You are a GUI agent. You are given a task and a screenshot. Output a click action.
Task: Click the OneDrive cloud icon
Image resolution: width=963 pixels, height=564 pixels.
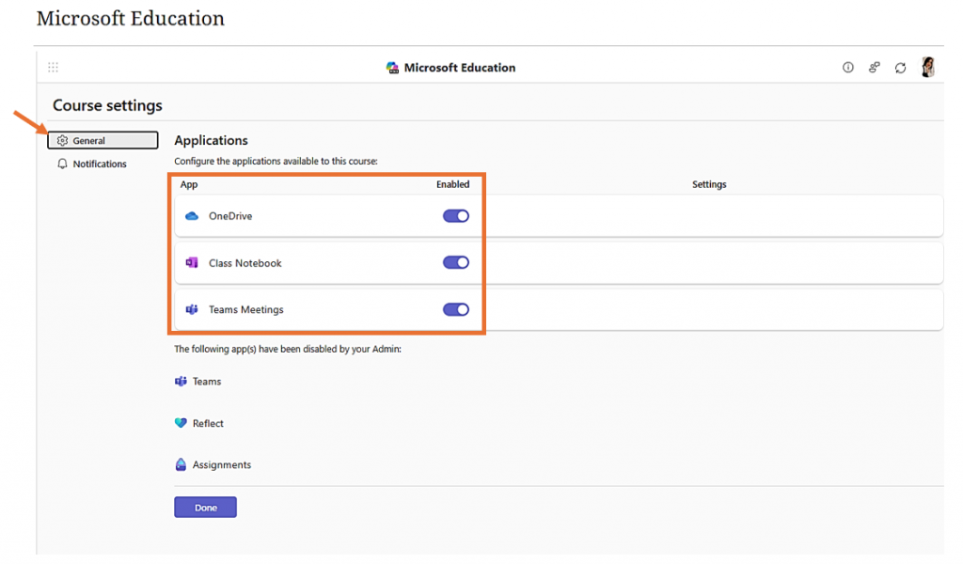pyautogui.click(x=192, y=216)
